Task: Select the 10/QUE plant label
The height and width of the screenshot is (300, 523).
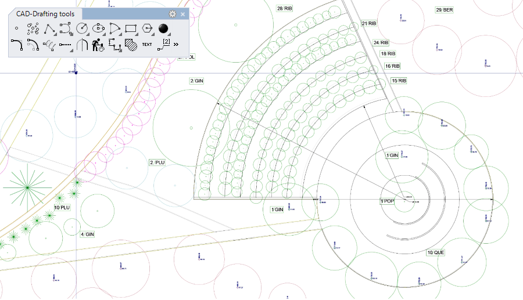Action: tap(436, 252)
